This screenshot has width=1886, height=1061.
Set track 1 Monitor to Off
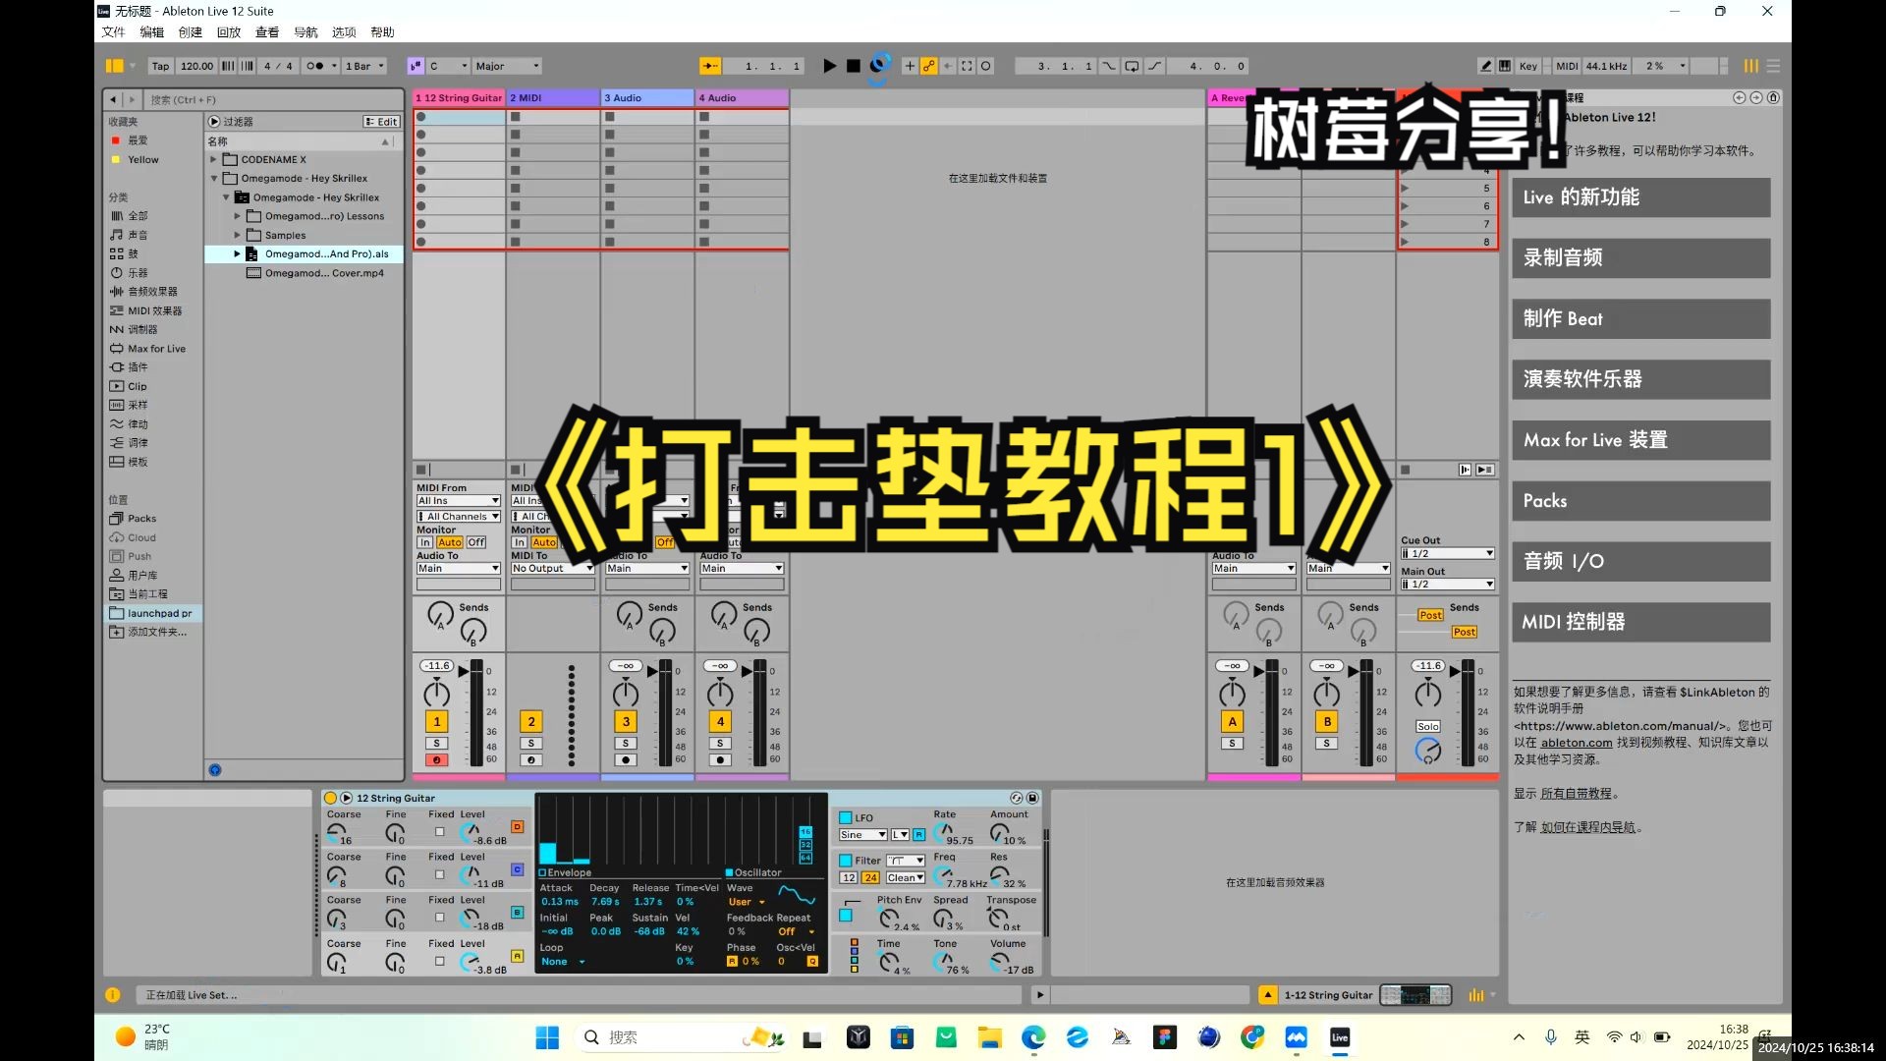point(476,542)
